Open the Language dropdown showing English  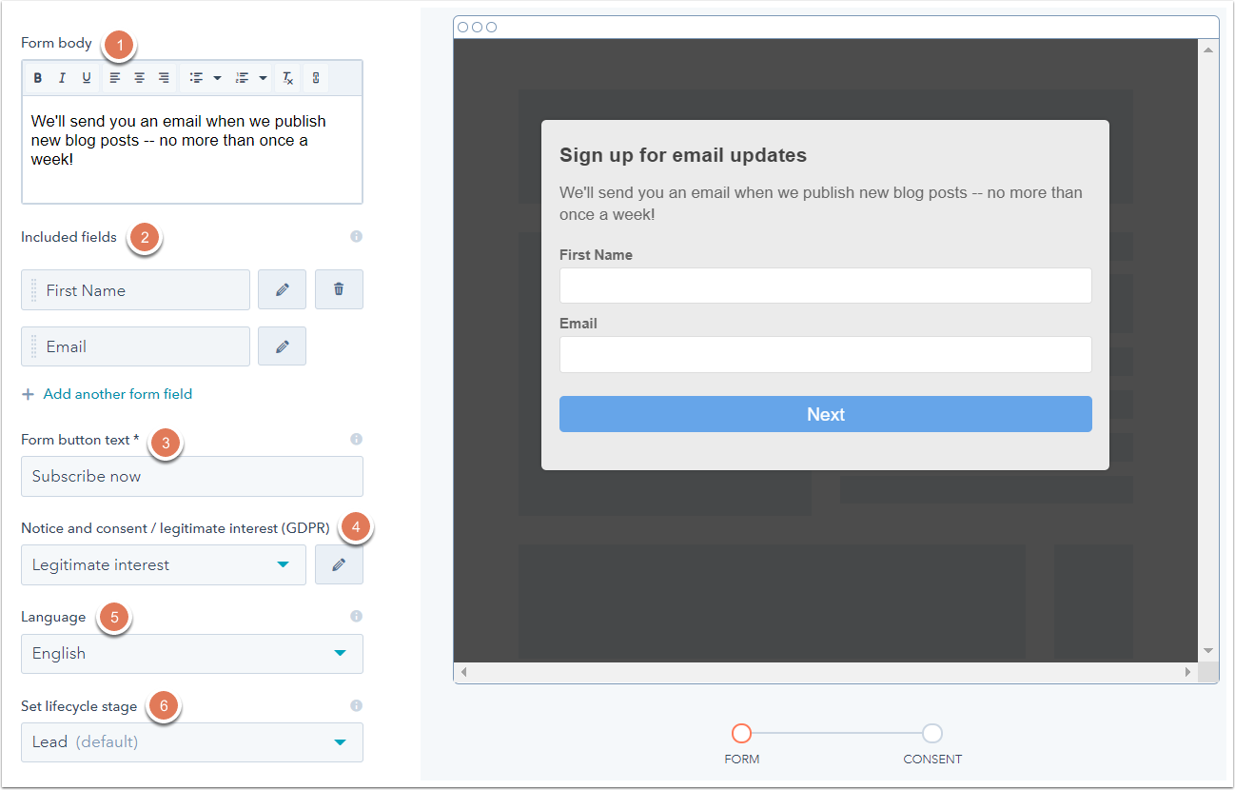click(x=191, y=653)
